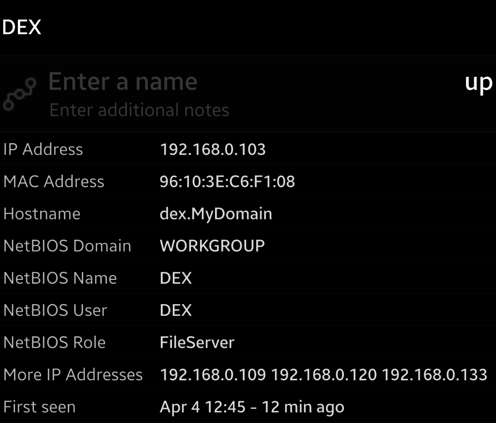Tap the 'up' status indicator
Image resolution: width=496 pixels, height=423 pixels.
[478, 83]
